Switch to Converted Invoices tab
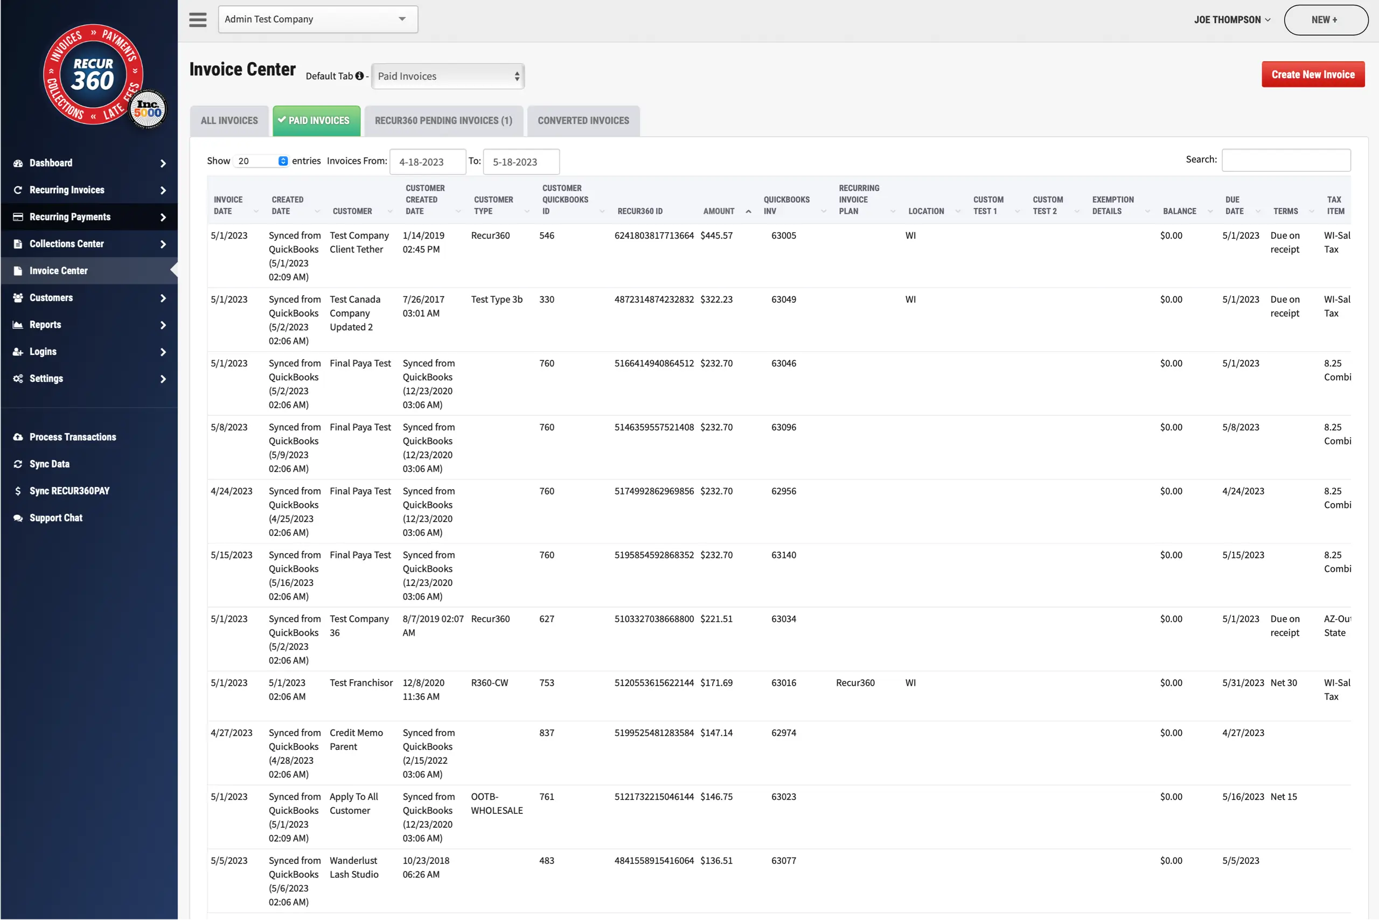1379x920 pixels. pyautogui.click(x=583, y=121)
